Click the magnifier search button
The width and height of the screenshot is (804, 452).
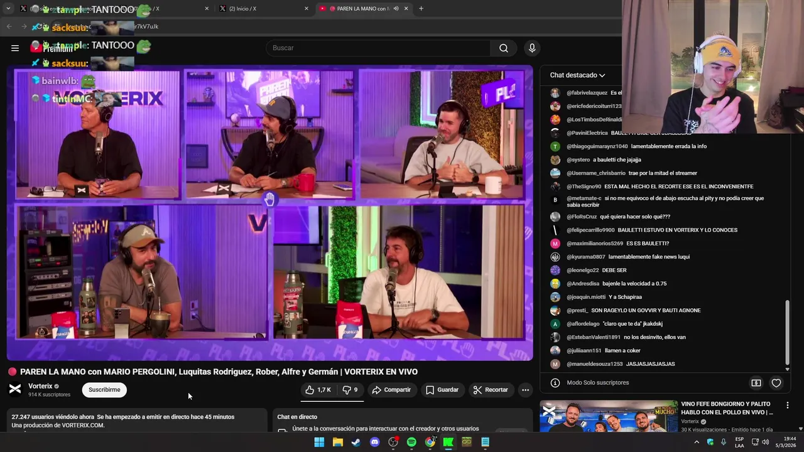tap(504, 48)
